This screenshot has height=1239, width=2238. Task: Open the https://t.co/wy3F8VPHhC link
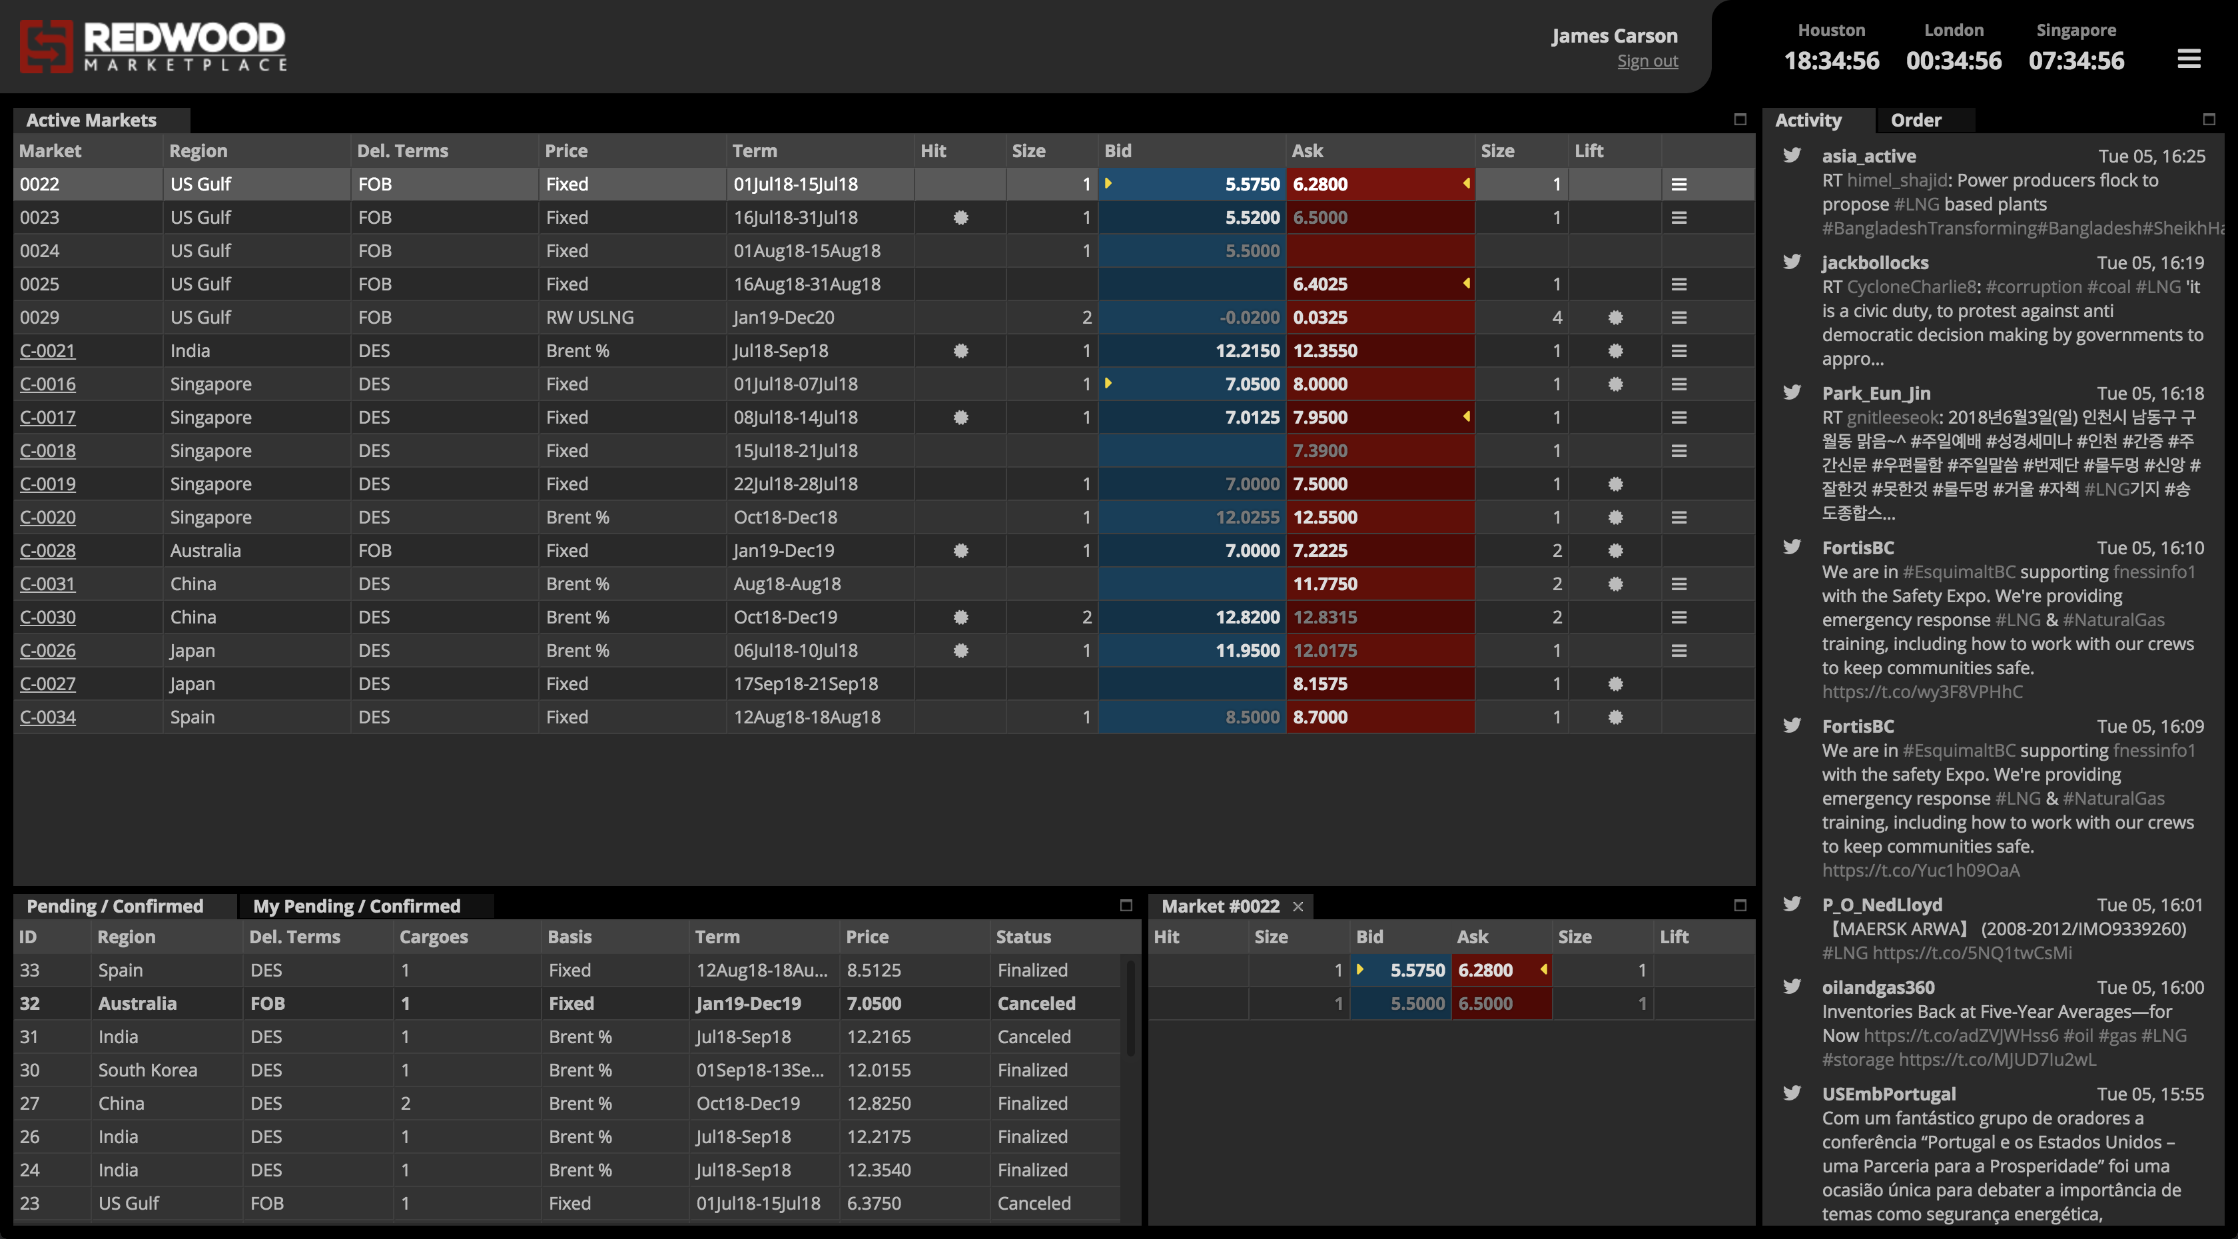click(x=1922, y=691)
